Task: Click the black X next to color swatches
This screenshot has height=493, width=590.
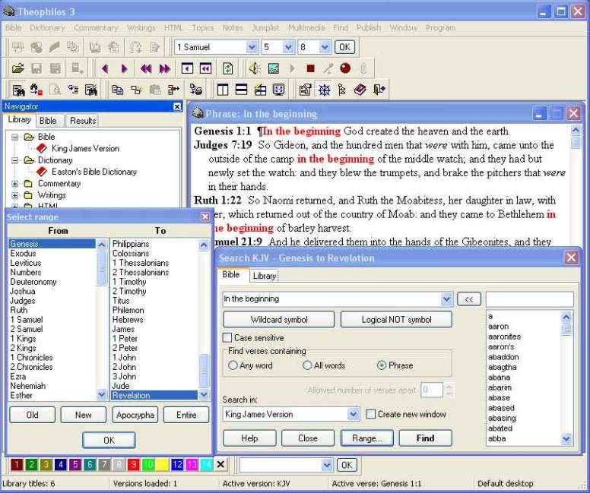Action: pos(220,464)
